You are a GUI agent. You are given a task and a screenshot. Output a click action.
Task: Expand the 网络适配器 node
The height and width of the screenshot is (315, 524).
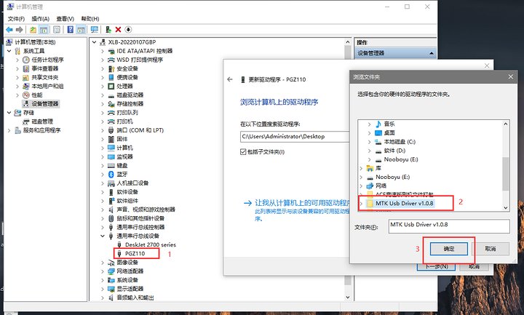coord(103,271)
